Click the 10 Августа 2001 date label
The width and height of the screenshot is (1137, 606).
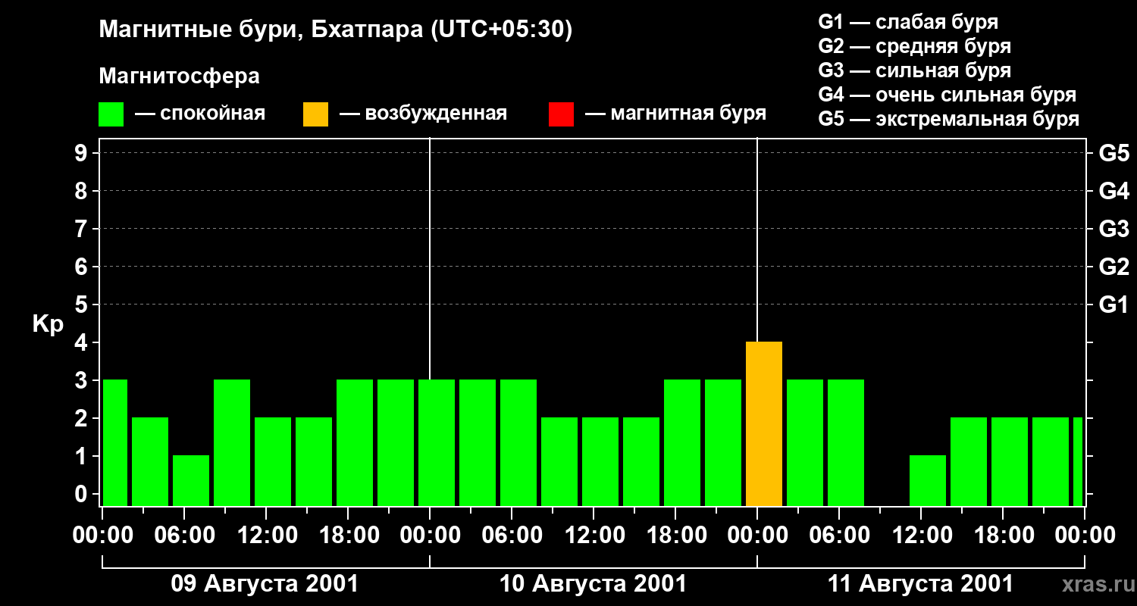(x=593, y=584)
